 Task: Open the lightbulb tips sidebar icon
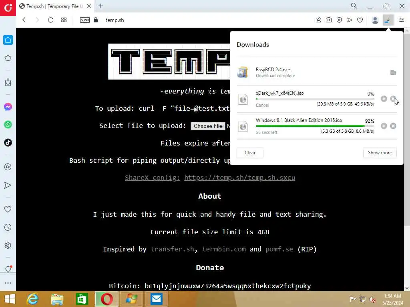(x=8, y=269)
